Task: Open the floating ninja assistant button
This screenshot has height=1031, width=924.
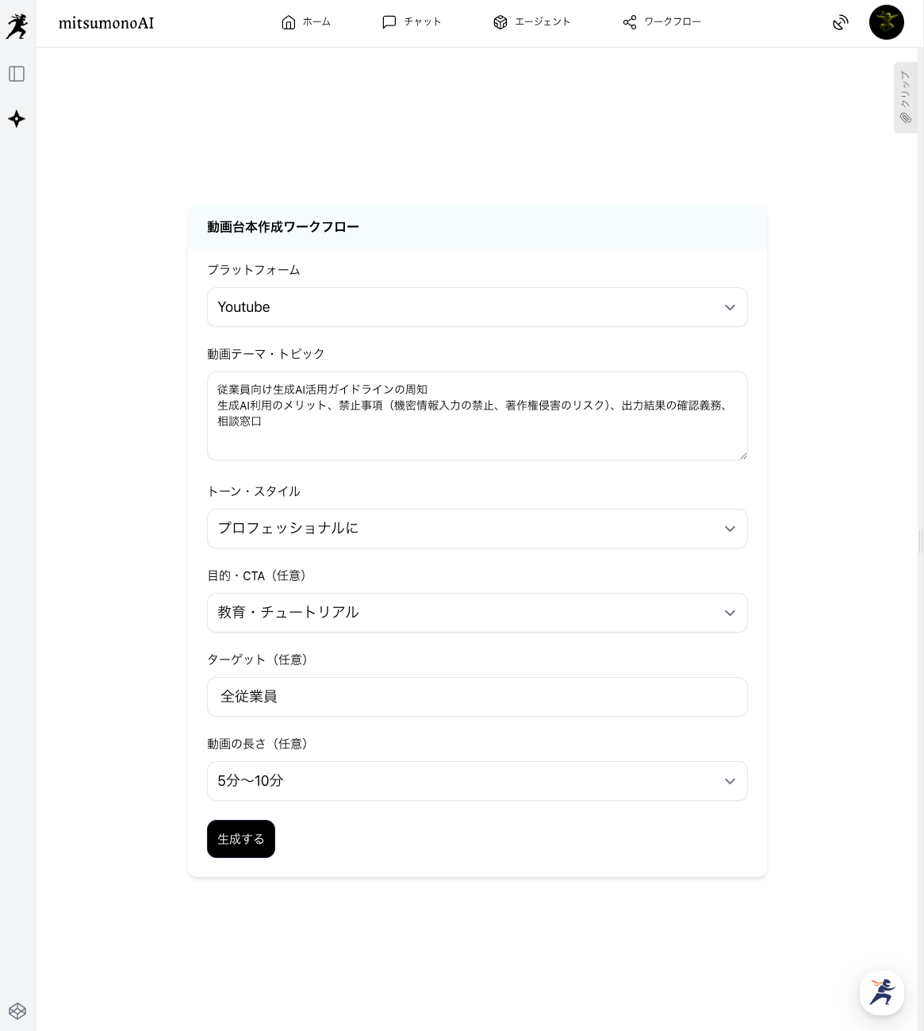Action: (x=881, y=992)
